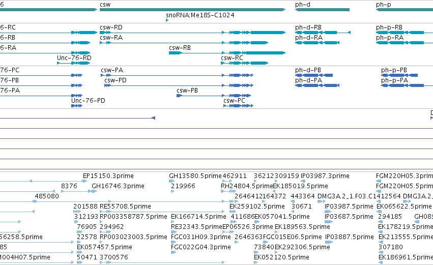Select the ph-p-PB protein label
This screenshot has width=433, height=265.
(x=394, y=70)
